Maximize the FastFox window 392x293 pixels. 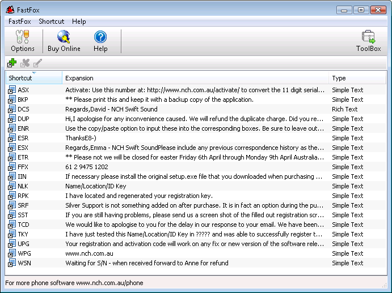pyautogui.click(x=361, y=10)
